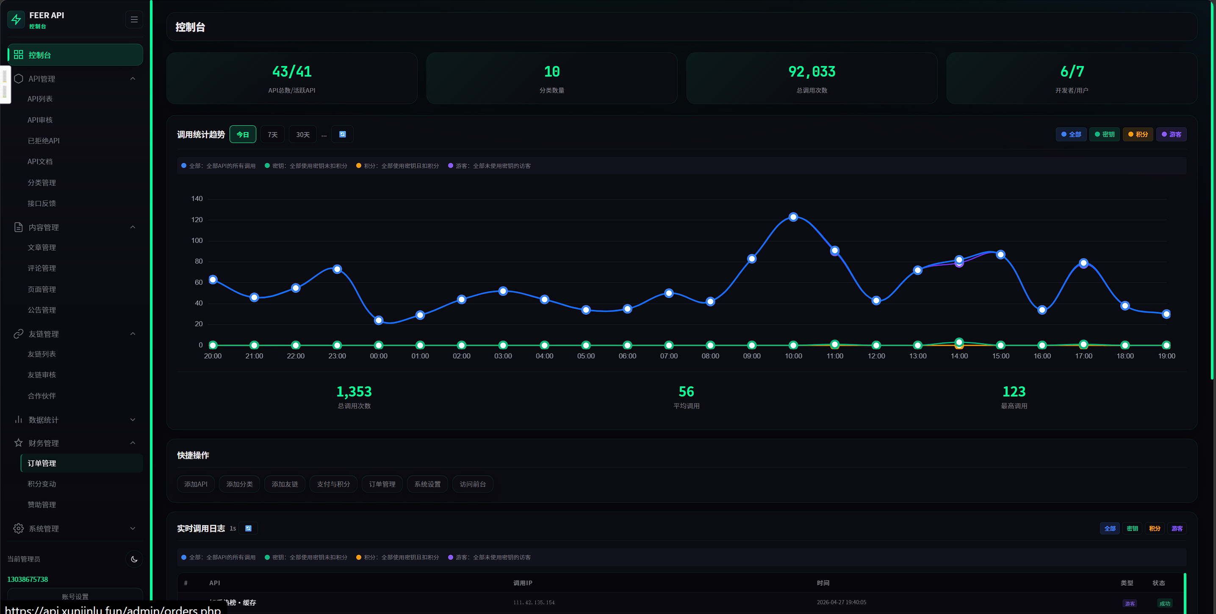Click the 添加API quick action button
The height and width of the screenshot is (614, 1216).
click(195, 484)
